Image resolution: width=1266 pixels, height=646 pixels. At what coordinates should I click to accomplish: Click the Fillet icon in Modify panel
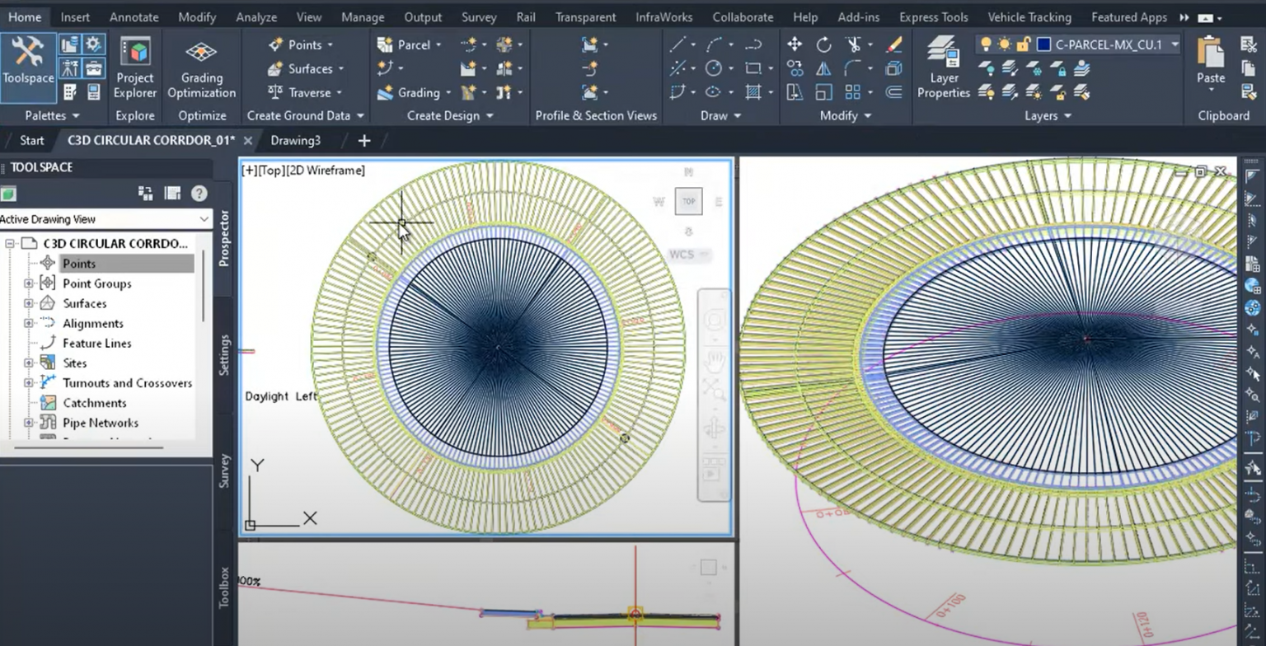(x=851, y=68)
